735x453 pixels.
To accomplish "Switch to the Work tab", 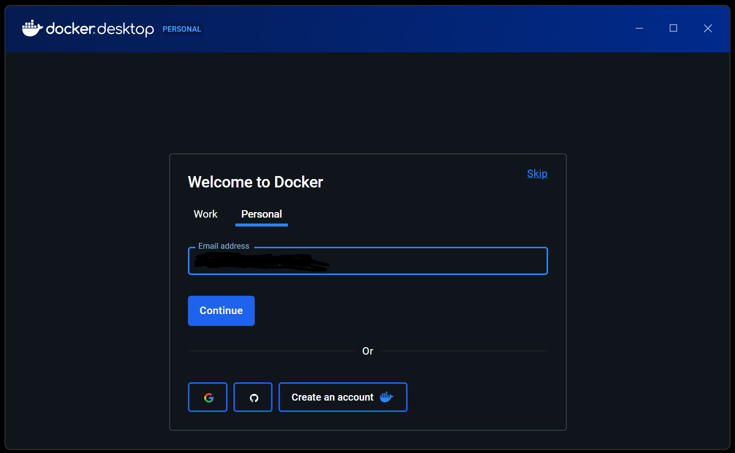I will click(x=206, y=214).
